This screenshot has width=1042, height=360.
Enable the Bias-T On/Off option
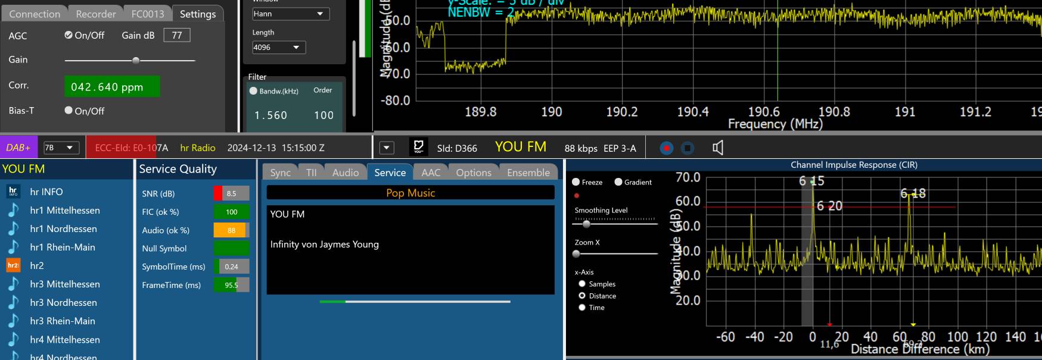[x=69, y=110]
